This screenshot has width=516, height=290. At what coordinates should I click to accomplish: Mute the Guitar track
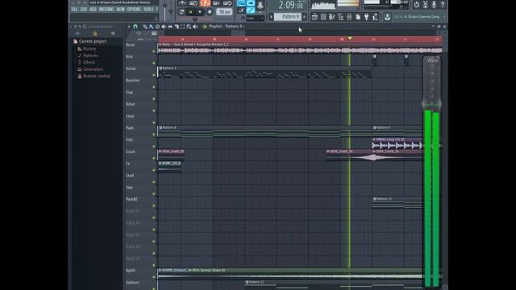coord(154,75)
